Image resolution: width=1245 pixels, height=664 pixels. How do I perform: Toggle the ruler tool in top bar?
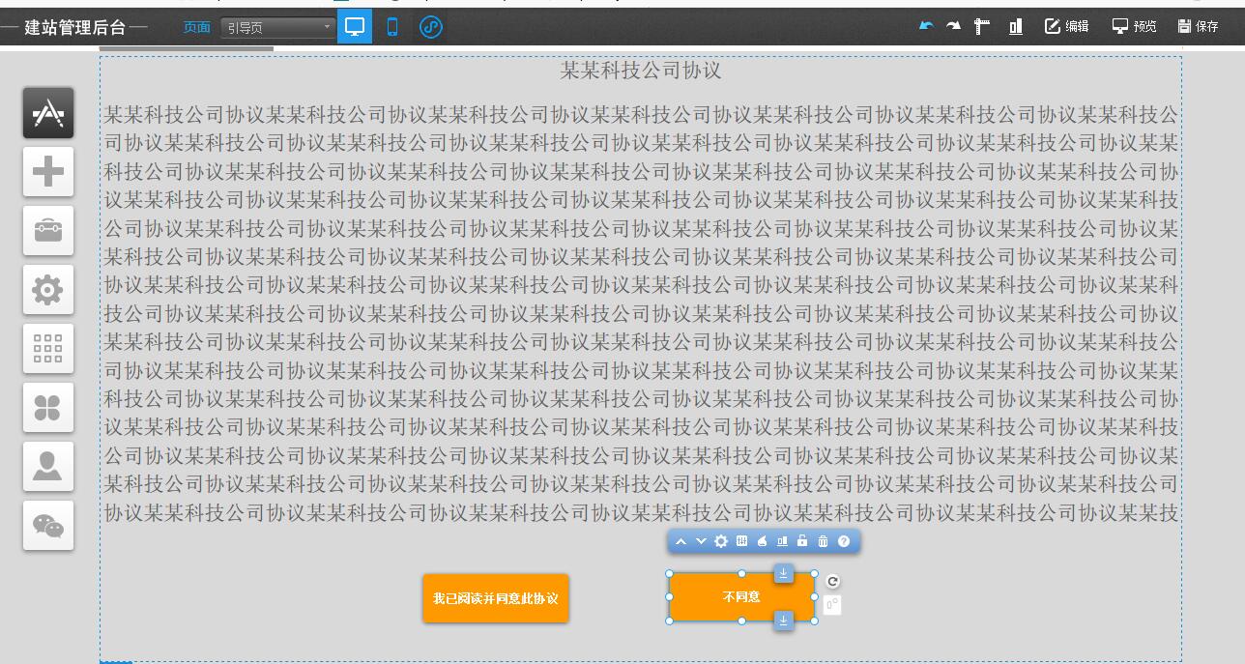[982, 26]
